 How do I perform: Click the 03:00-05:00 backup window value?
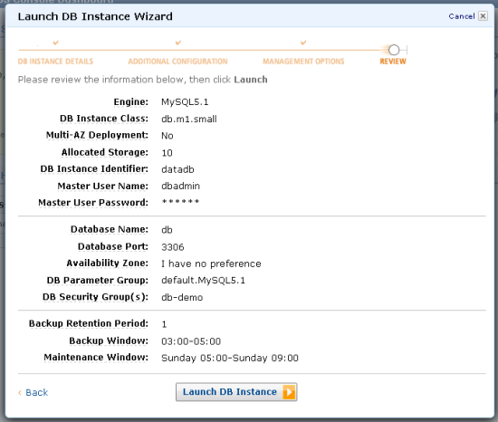coord(191,341)
